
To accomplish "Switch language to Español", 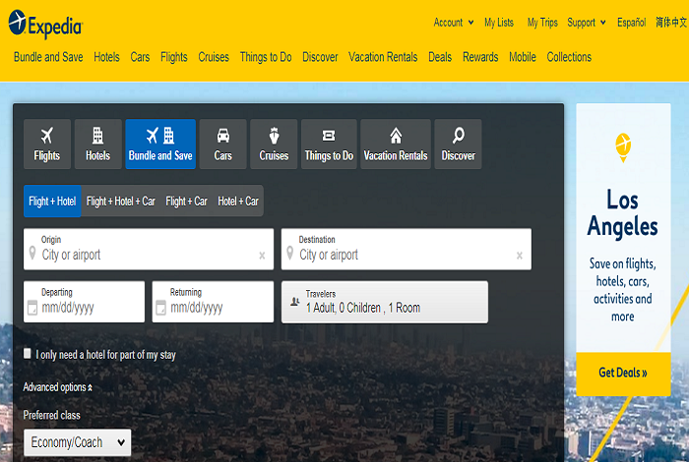I will [632, 23].
